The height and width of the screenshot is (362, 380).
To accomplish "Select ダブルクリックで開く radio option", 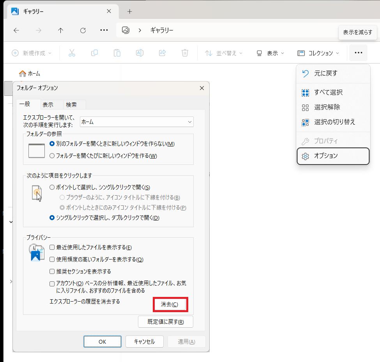I will tap(104, 218).
